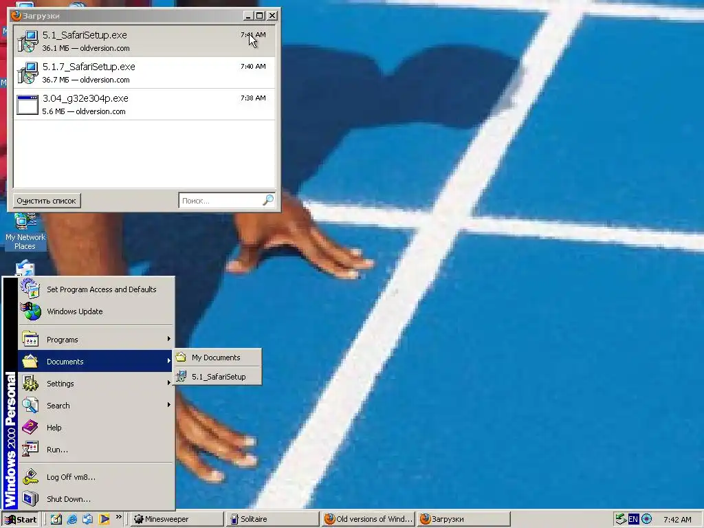Open Help from the Start menu

(x=96, y=428)
